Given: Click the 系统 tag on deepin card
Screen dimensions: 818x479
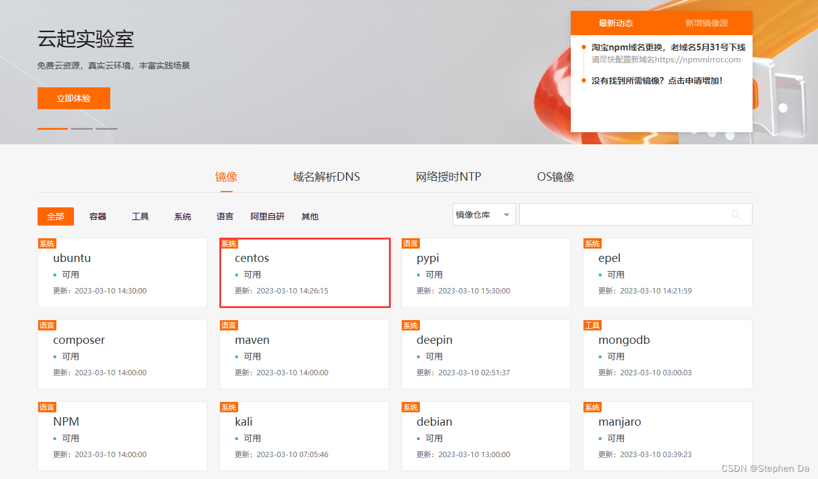Looking at the screenshot, I should [x=411, y=326].
